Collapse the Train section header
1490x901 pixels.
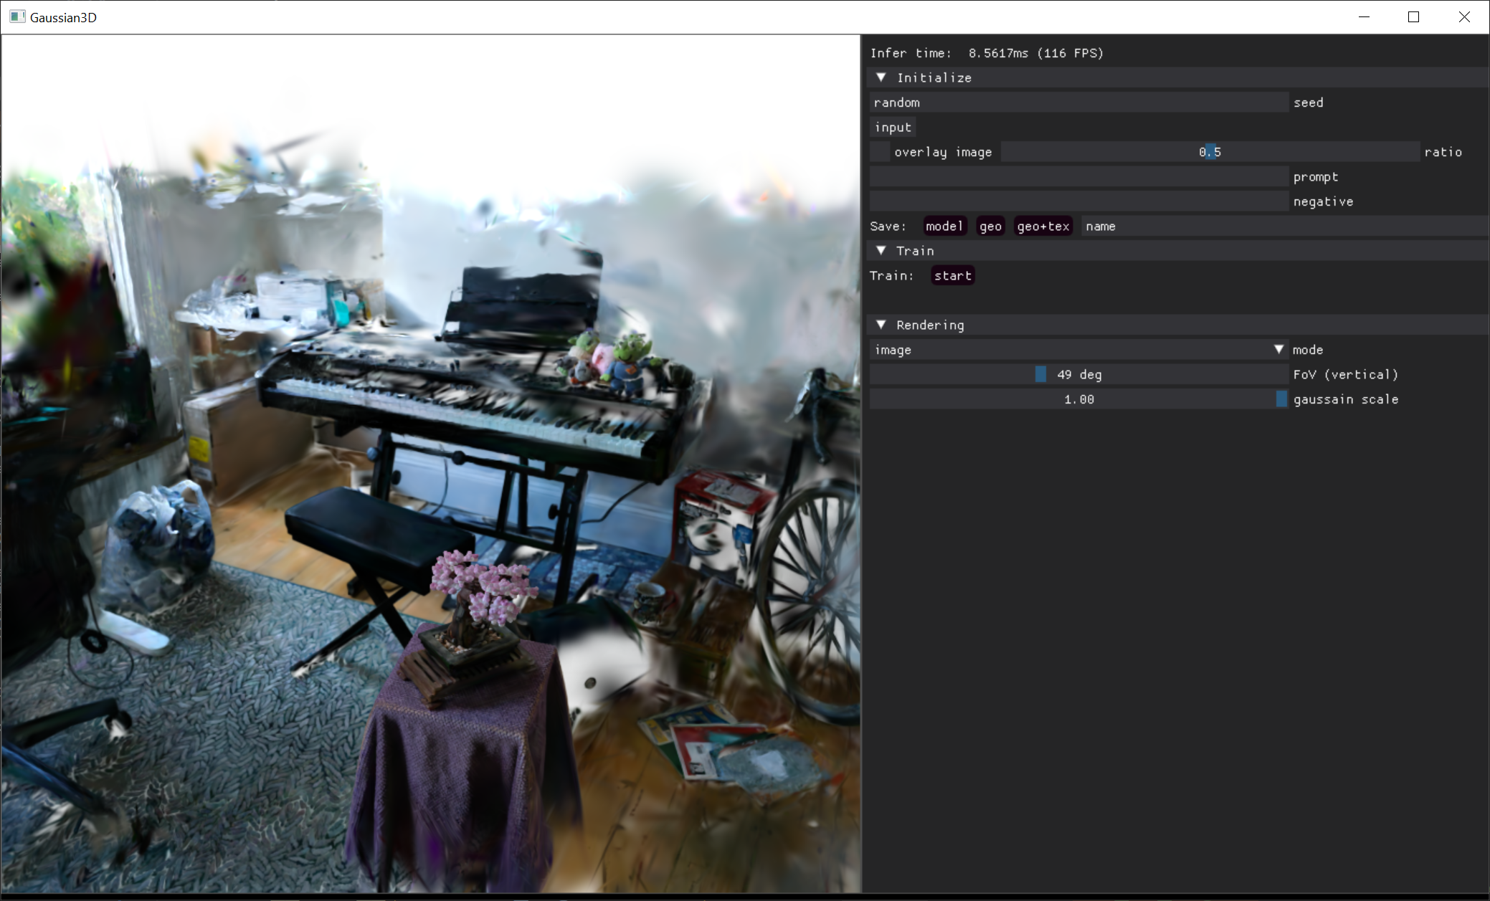pos(915,251)
